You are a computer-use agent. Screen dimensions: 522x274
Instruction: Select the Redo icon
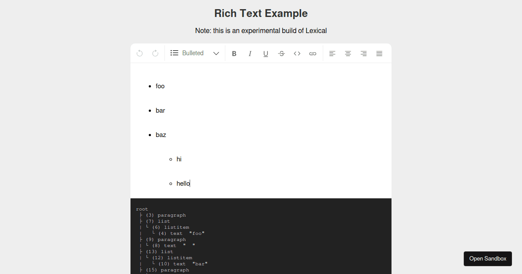[155, 53]
